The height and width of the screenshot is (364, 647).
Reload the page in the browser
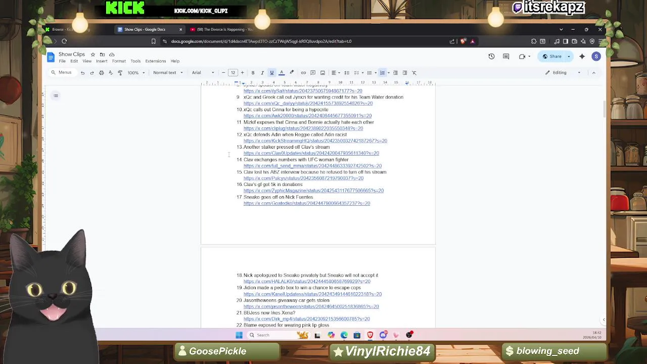64,41
